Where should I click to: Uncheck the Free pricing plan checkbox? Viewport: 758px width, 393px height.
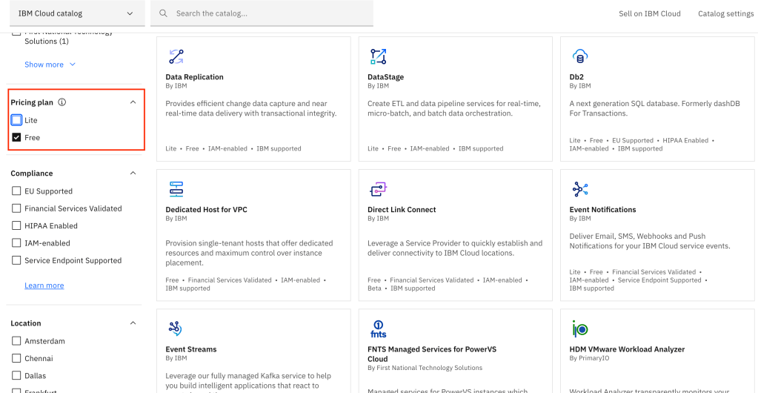click(16, 137)
